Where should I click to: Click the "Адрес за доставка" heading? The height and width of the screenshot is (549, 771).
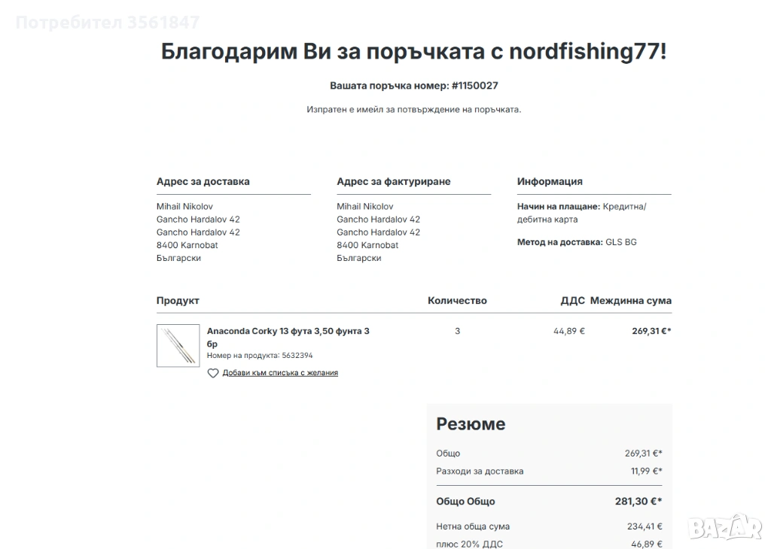[x=203, y=182]
